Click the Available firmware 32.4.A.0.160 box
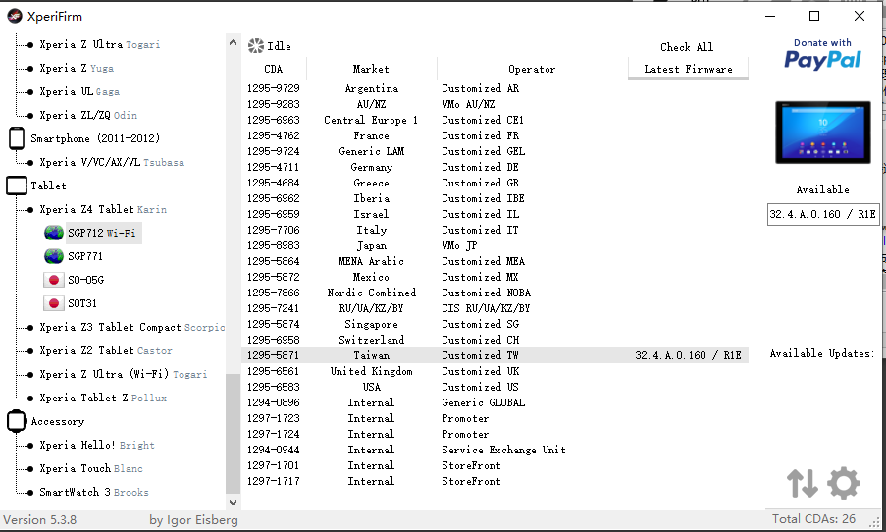 point(822,214)
